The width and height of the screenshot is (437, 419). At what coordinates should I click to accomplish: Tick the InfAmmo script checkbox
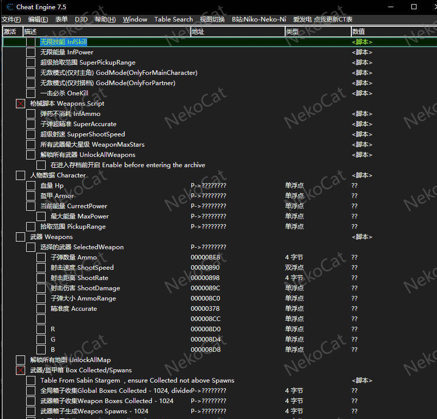point(31,114)
